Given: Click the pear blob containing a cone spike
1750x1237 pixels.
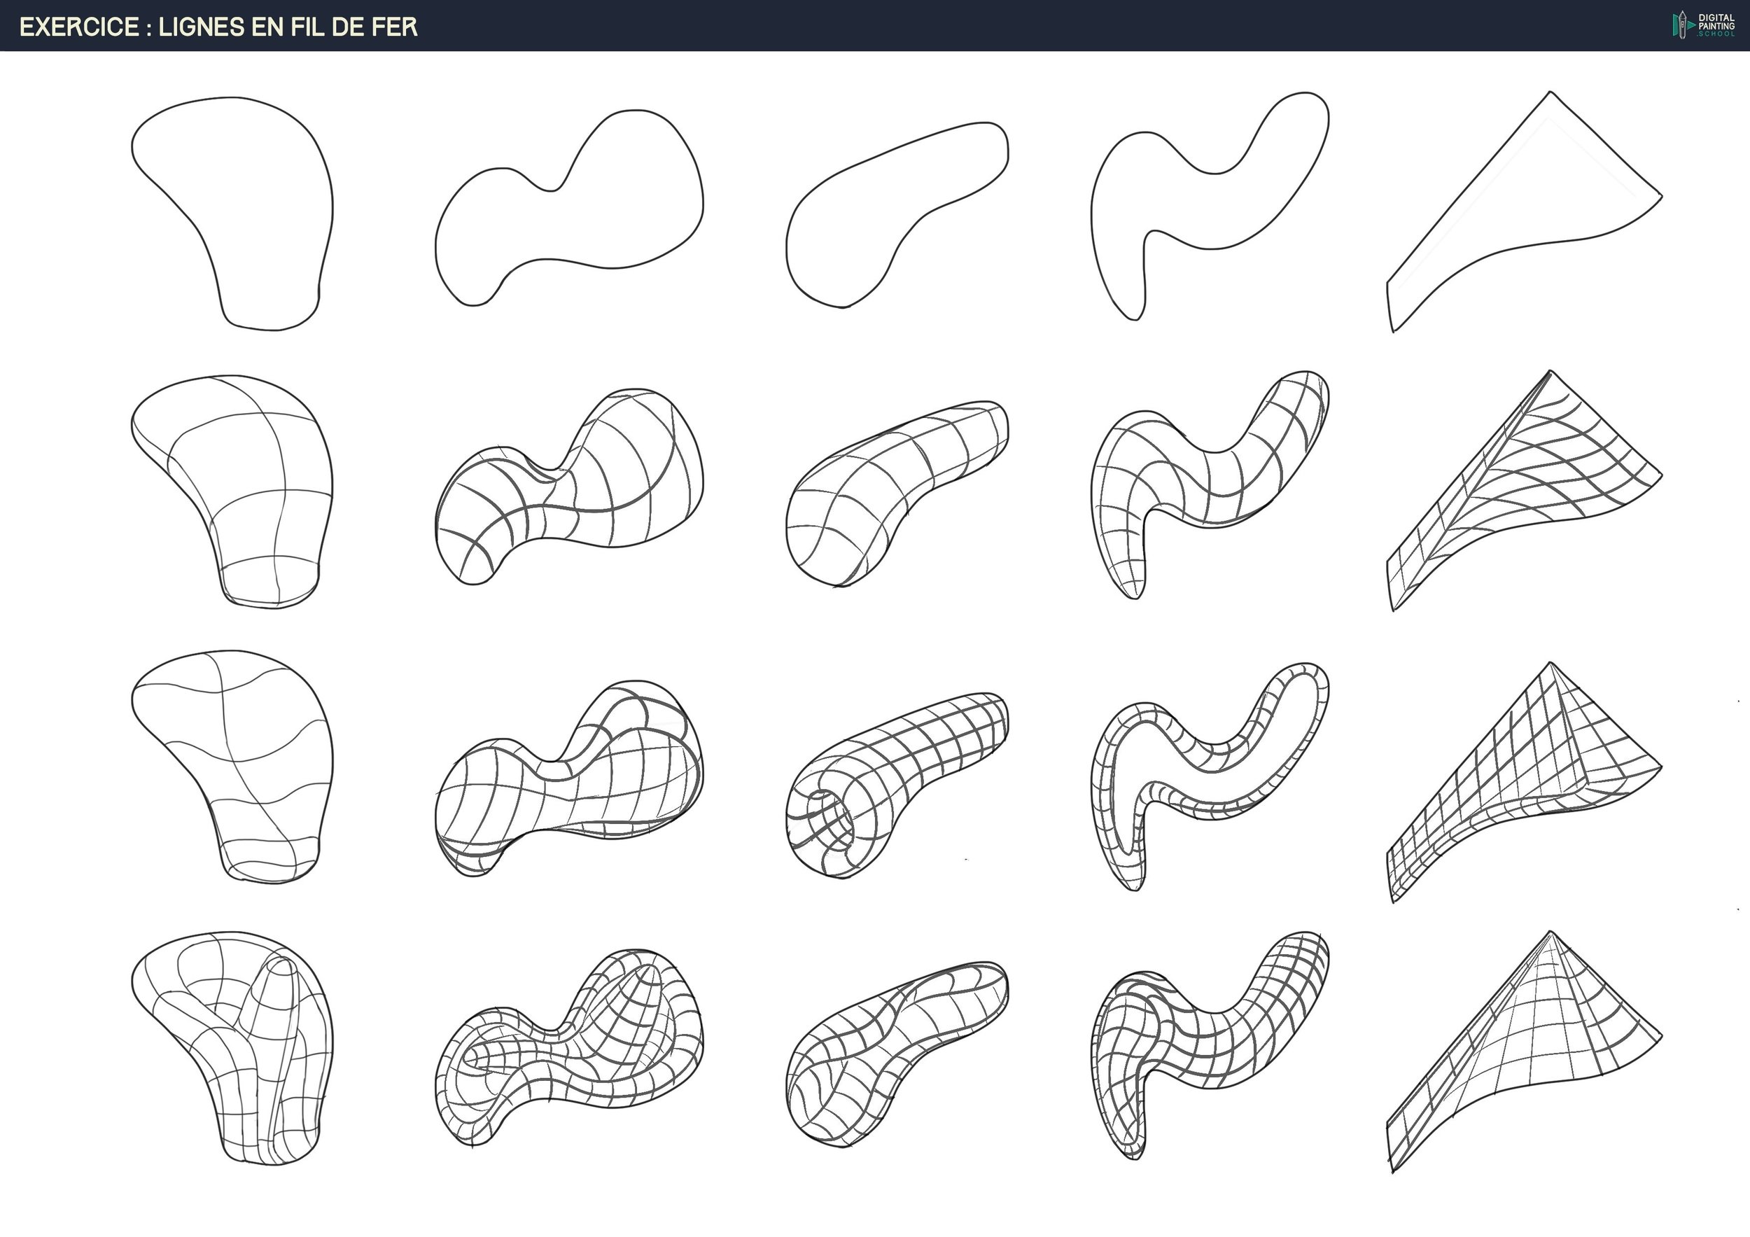Looking at the screenshot, I should (244, 1044).
